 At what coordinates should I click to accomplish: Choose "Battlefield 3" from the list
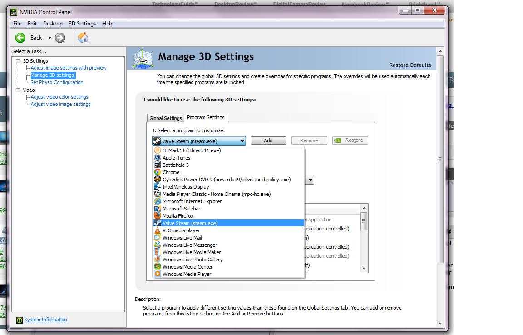click(x=229, y=165)
